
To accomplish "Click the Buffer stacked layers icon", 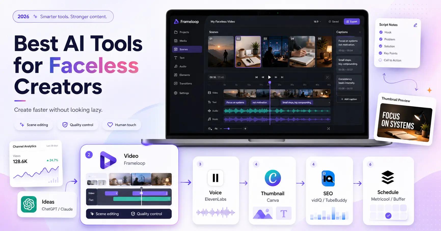I will coord(388,177).
